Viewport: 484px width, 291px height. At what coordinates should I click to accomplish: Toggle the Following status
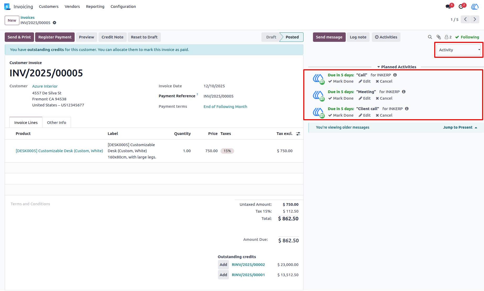[x=467, y=37]
